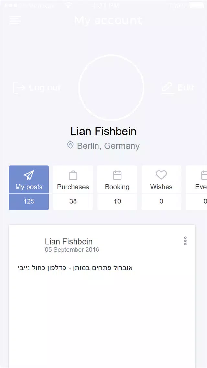Switch to the Purchases tab label
Image resolution: width=207 pixels, height=368 pixels.
point(73,187)
